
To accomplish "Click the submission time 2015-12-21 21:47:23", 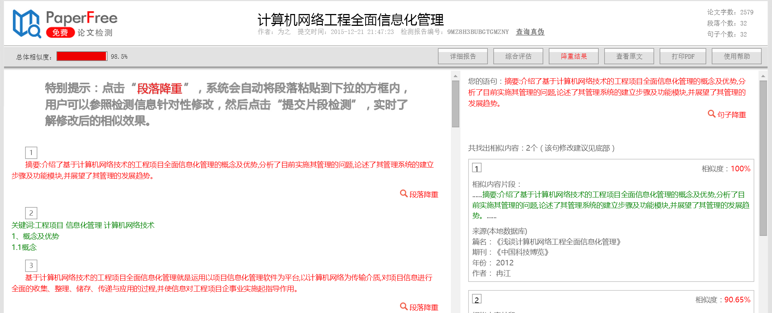I will point(362,32).
